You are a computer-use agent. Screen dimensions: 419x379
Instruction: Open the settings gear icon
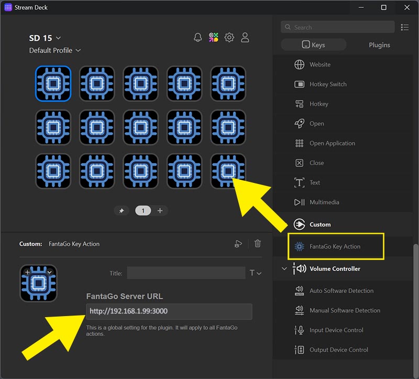tap(229, 37)
